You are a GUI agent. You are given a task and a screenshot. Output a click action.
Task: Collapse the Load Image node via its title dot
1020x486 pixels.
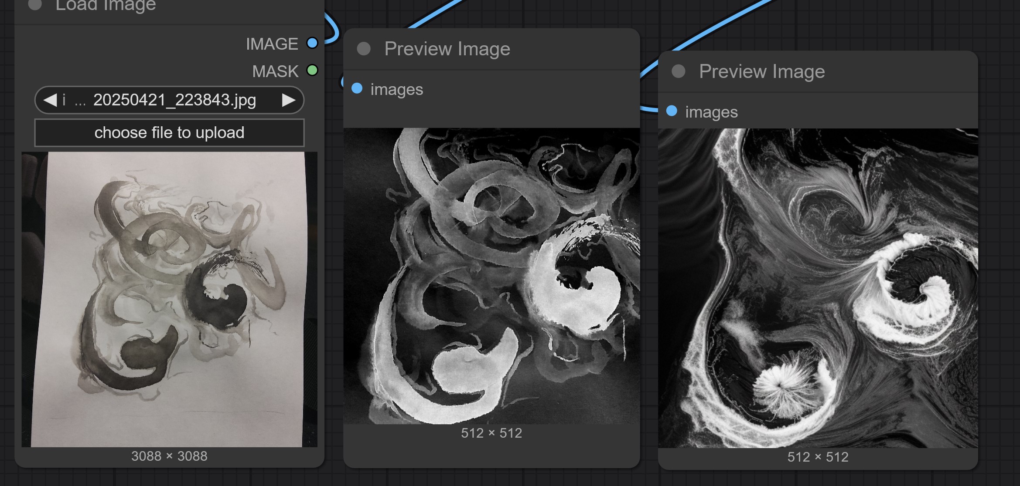point(35,4)
